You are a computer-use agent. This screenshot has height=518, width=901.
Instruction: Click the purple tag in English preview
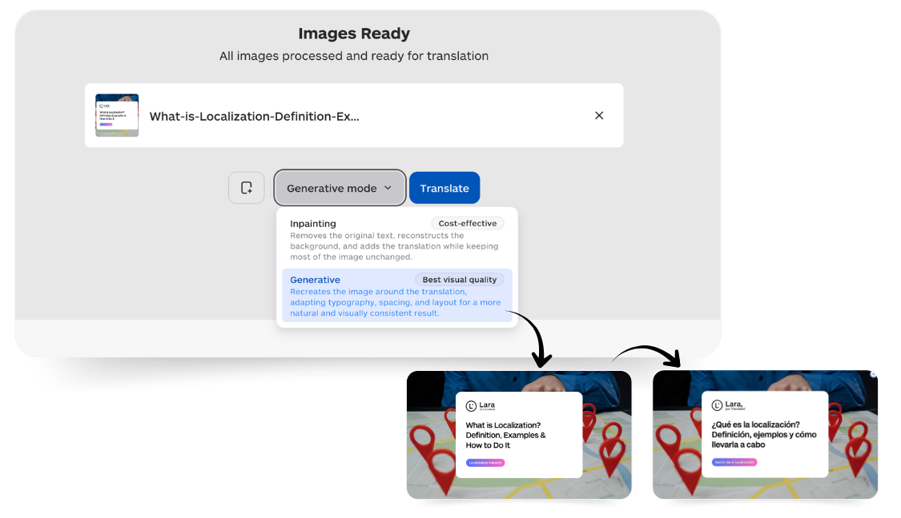(485, 462)
